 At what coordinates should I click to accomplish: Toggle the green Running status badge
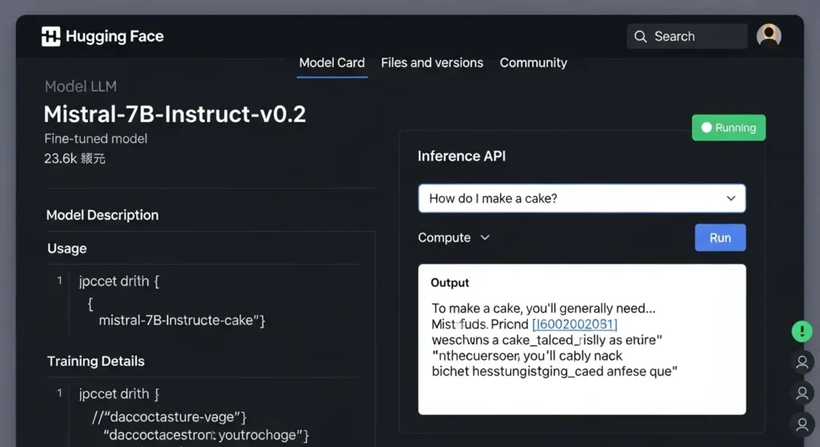click(729, 128)
